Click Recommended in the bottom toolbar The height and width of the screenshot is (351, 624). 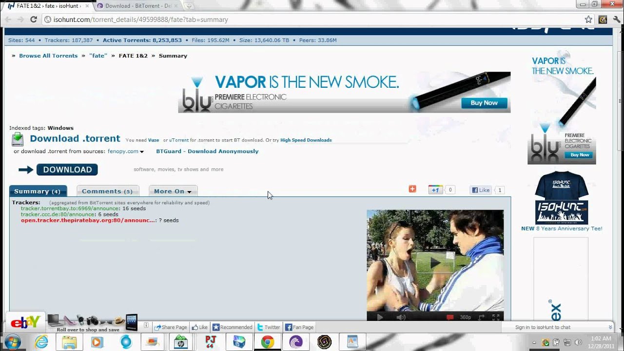click(x=233, y=327)
